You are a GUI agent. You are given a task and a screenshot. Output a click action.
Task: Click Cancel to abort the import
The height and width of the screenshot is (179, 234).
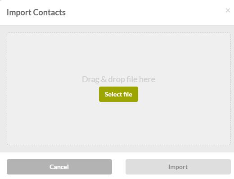pyautogui.click(x=59, y=167)
